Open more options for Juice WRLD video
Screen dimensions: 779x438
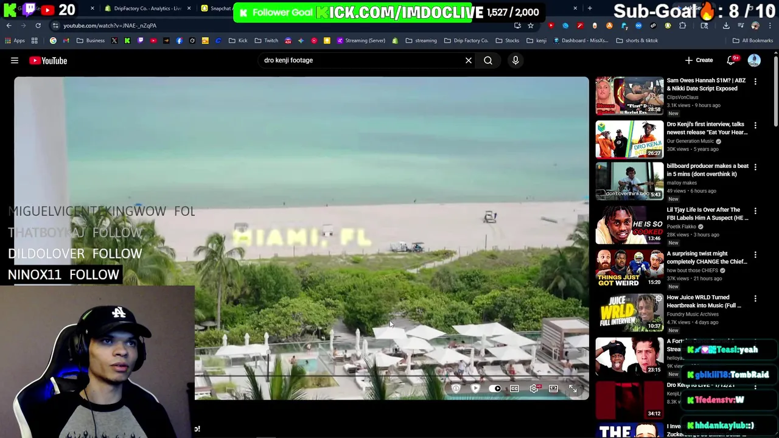click(755, 299)
